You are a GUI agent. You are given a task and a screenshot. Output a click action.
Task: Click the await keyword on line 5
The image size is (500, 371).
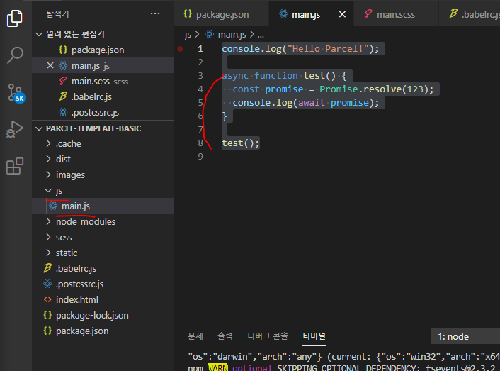point(312,102)
